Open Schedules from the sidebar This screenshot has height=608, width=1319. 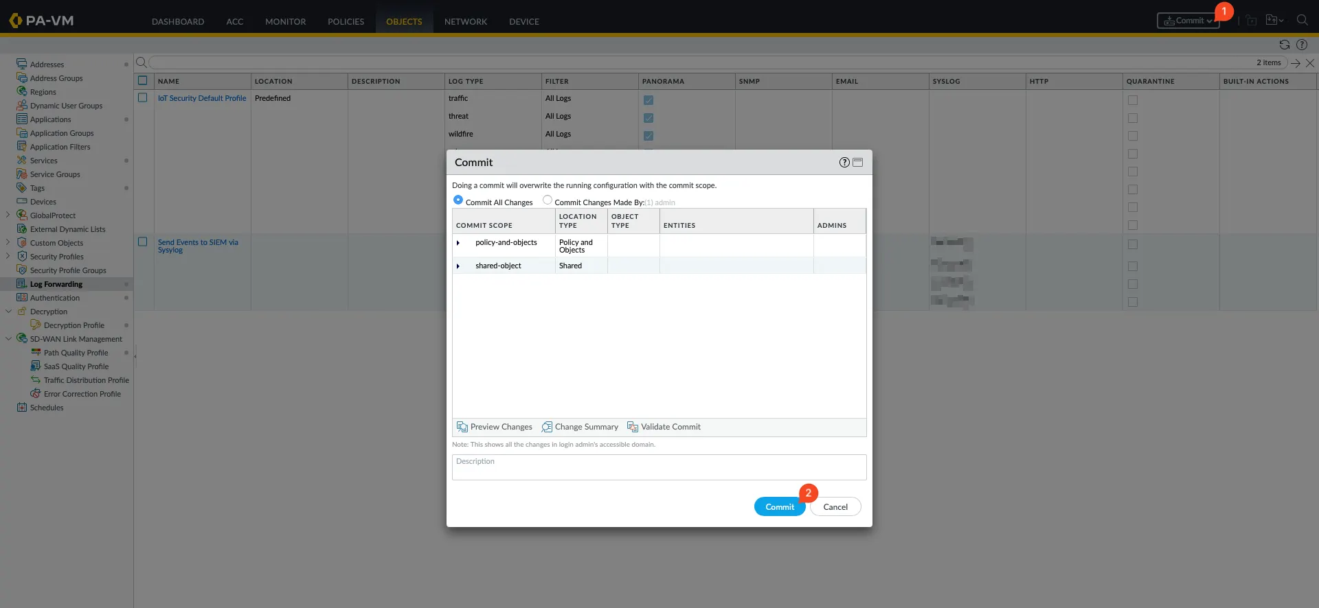click(x=47, y=408)
